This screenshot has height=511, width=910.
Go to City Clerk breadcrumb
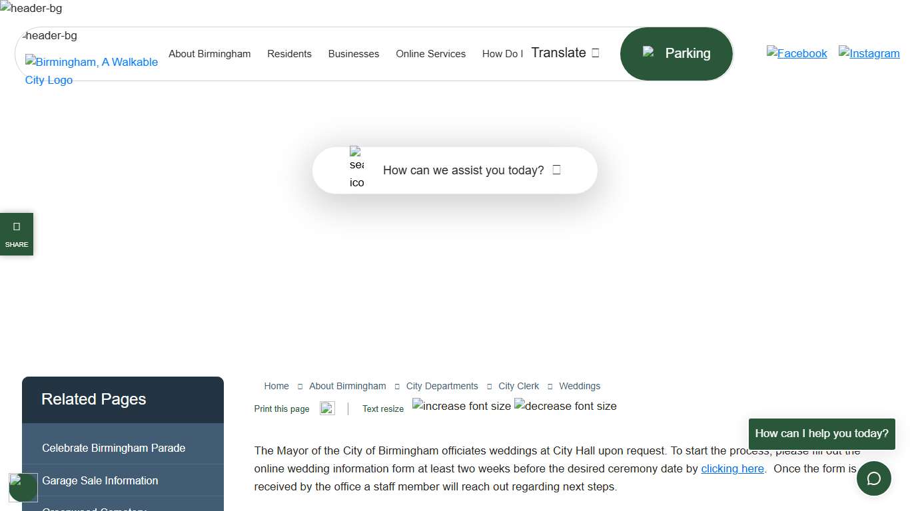click(x=518, y=386)
